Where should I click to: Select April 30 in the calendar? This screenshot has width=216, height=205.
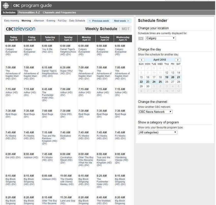coord(148,86)
